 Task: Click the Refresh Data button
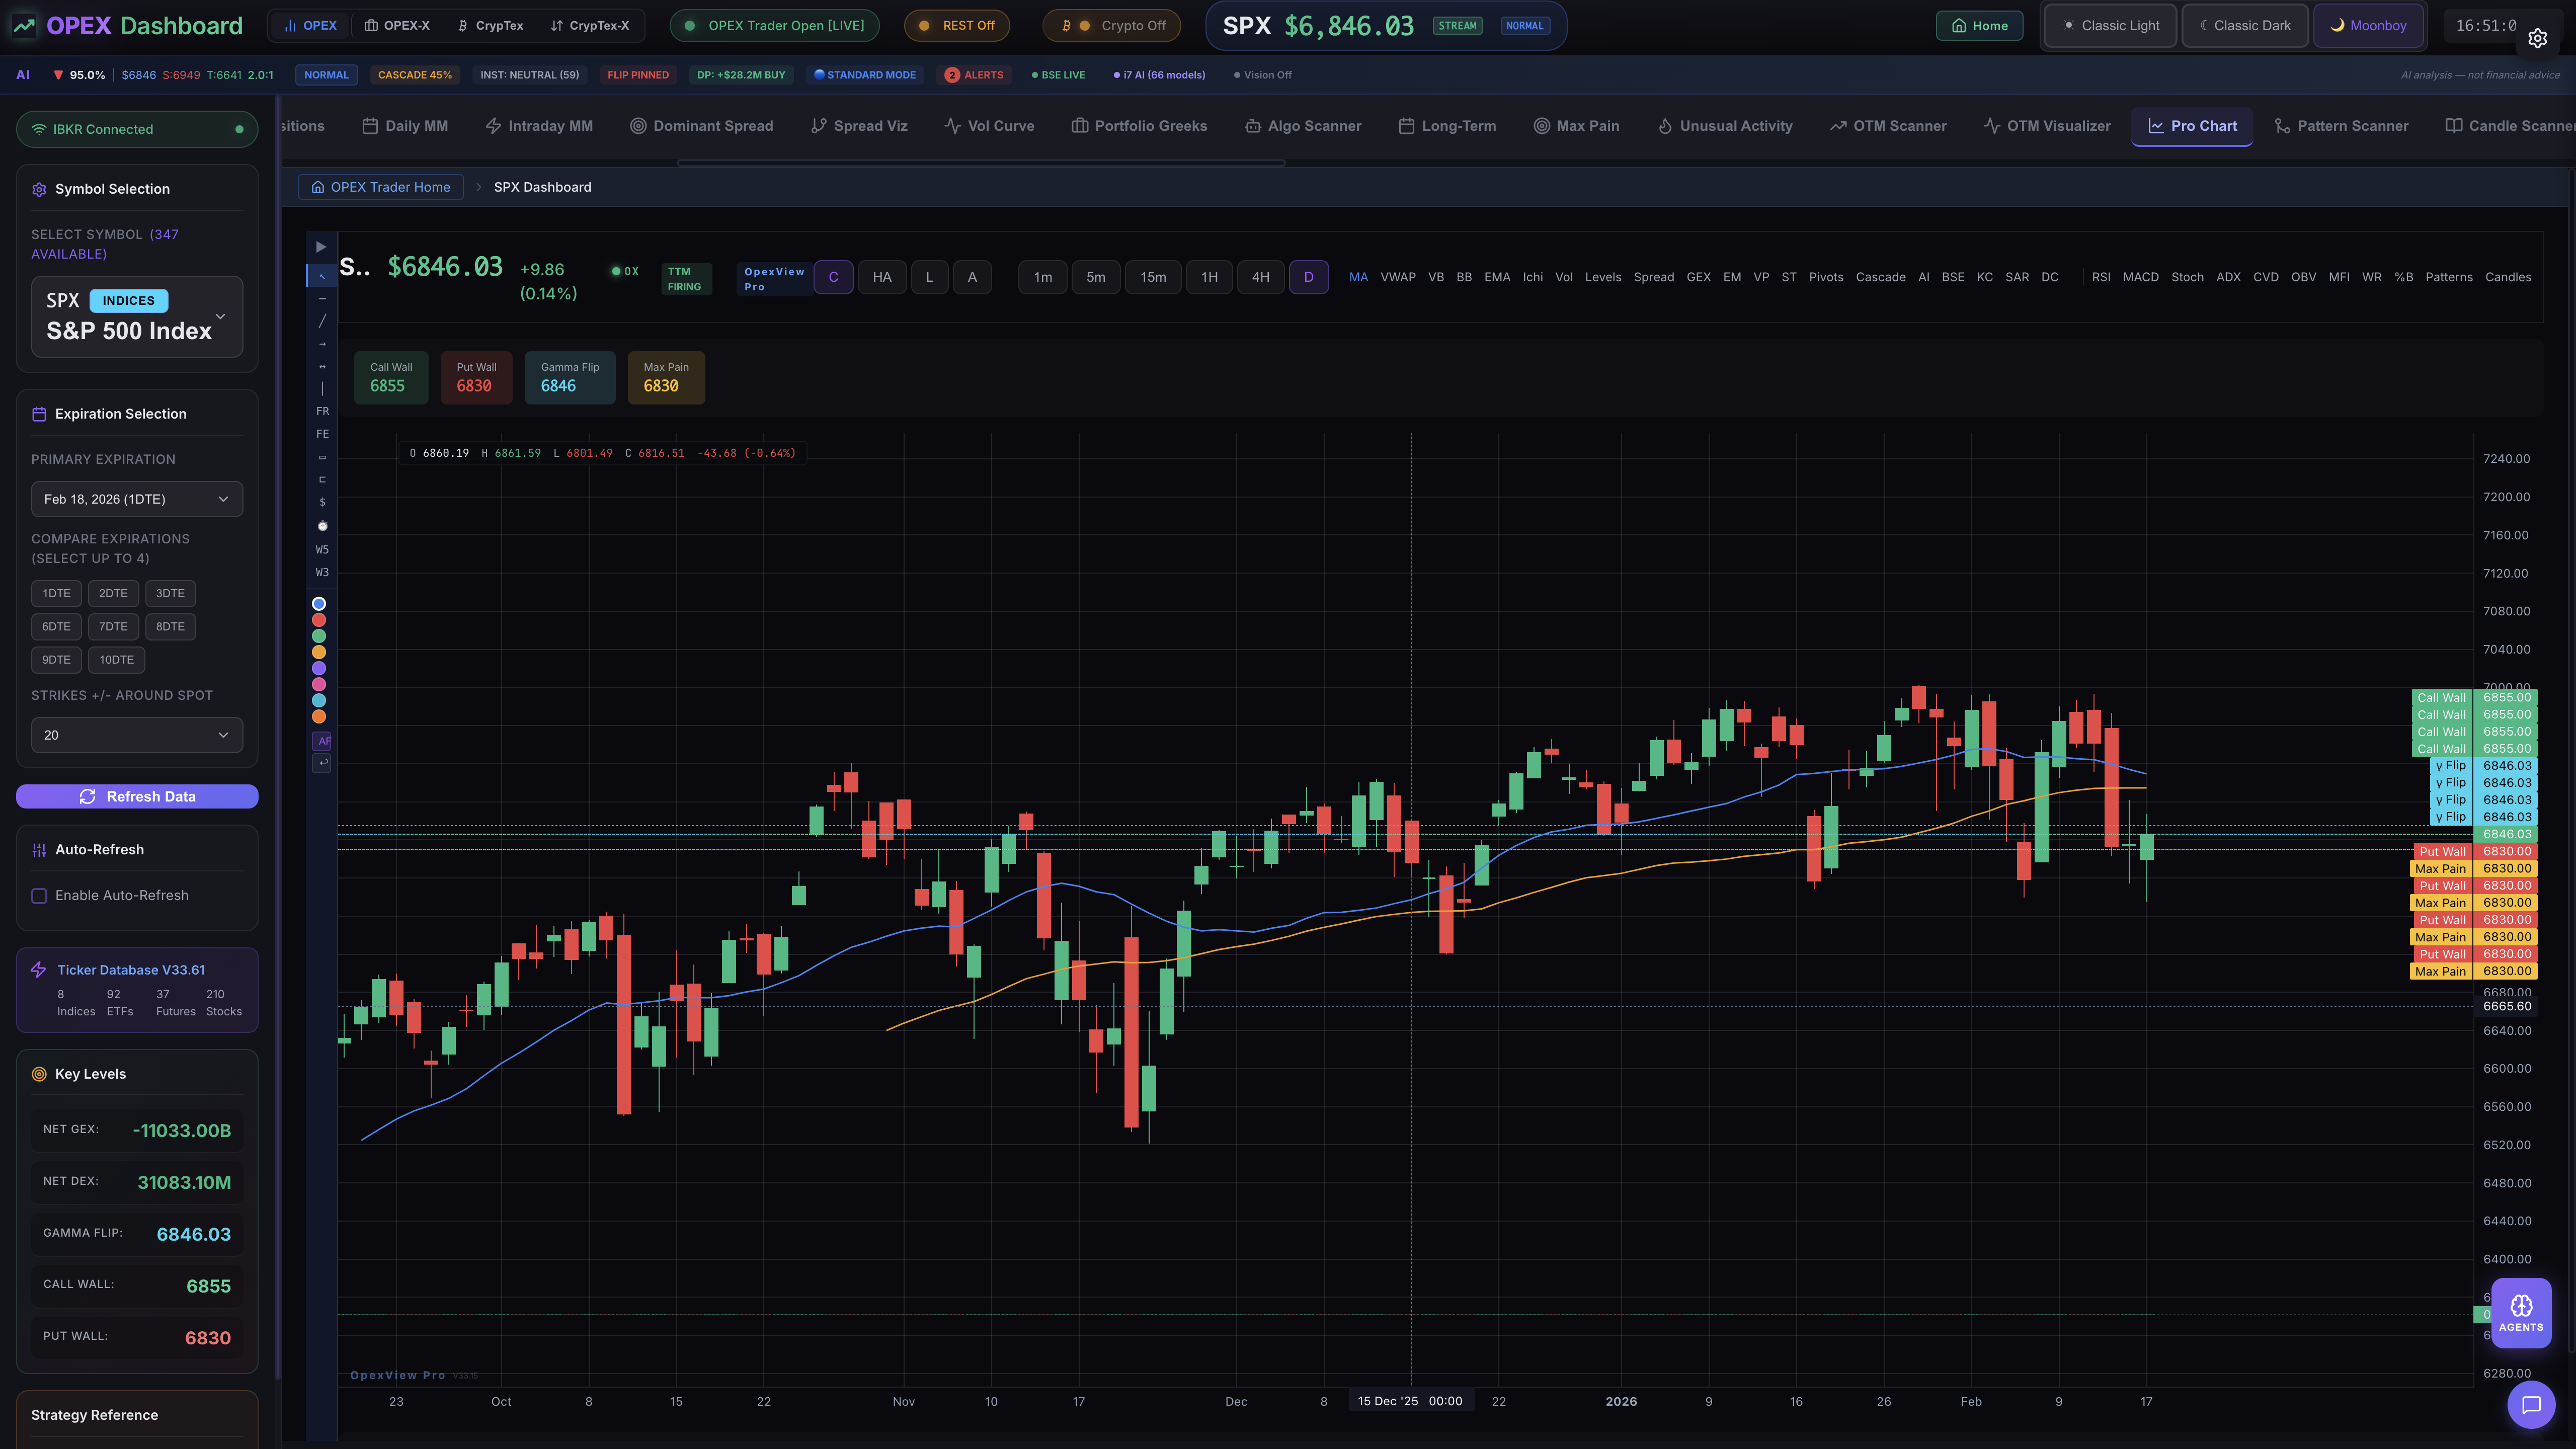point(137,796)
